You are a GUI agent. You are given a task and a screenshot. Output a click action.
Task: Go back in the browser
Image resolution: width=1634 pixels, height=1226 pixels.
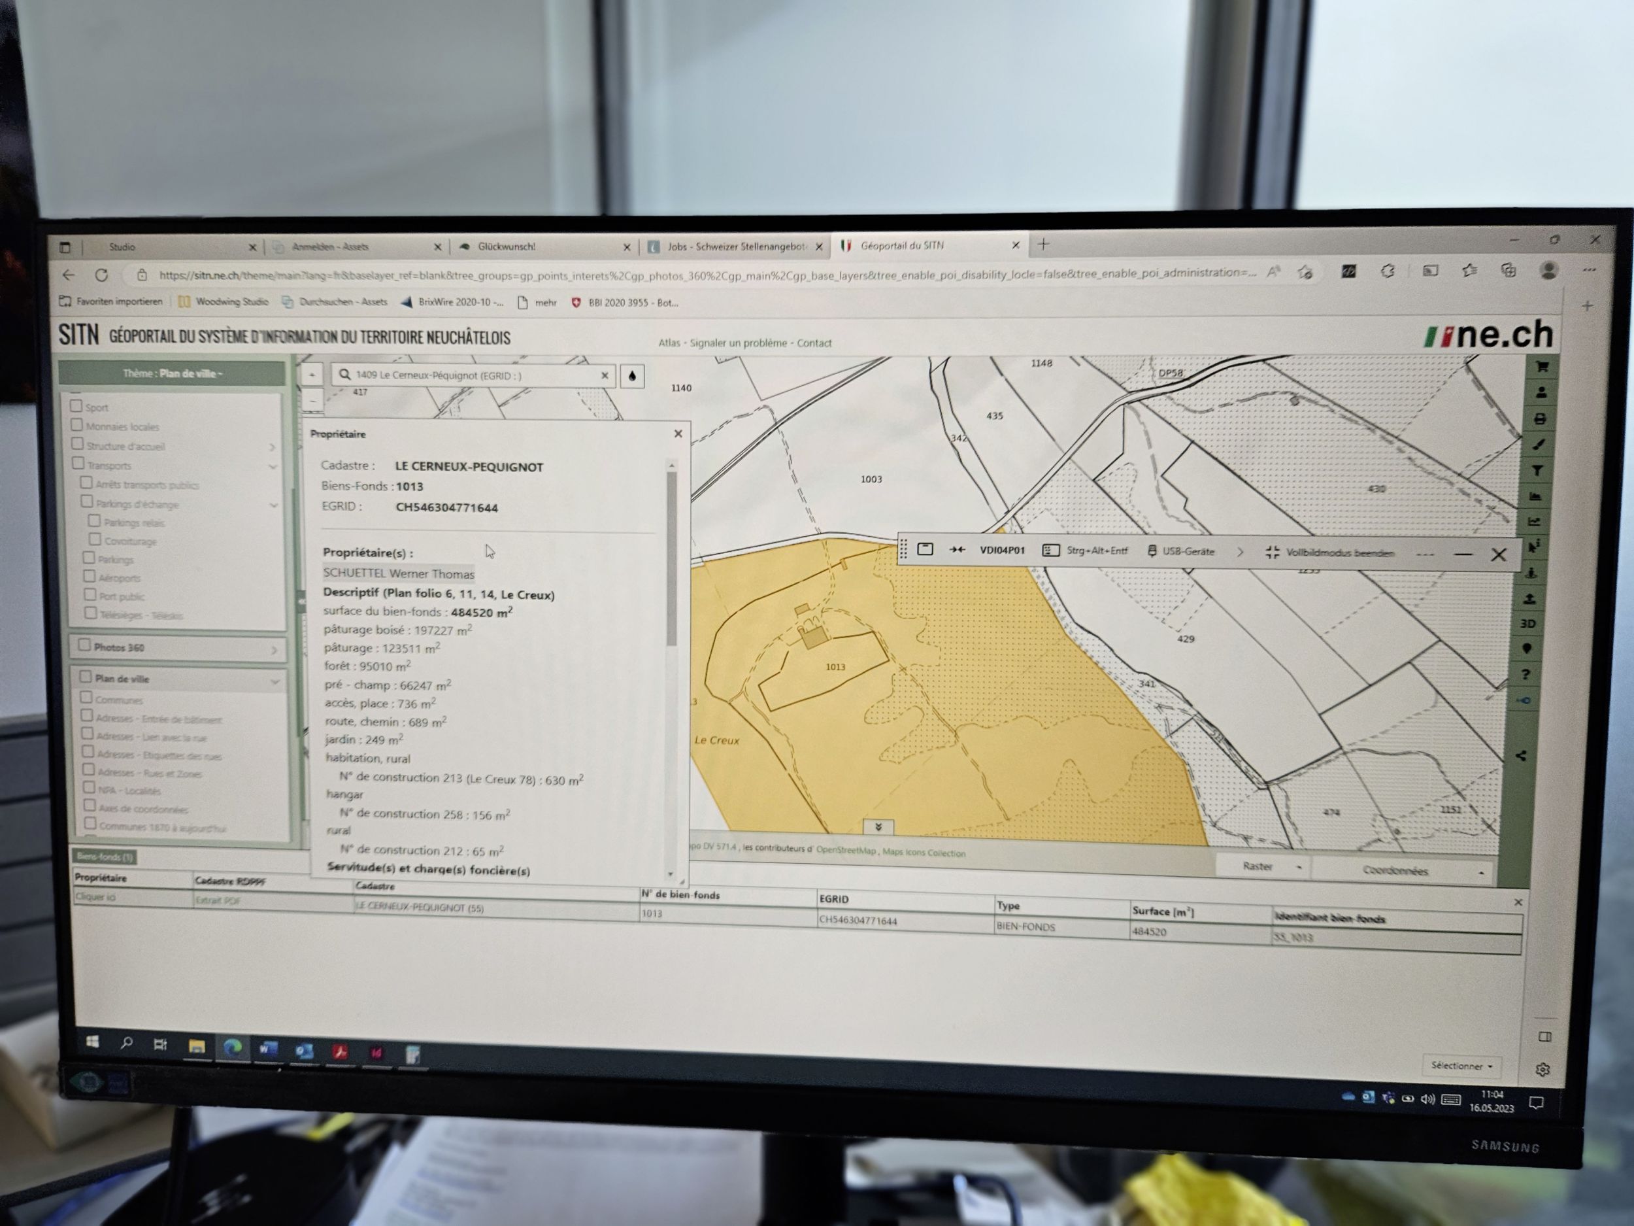[x=68, y=275]
